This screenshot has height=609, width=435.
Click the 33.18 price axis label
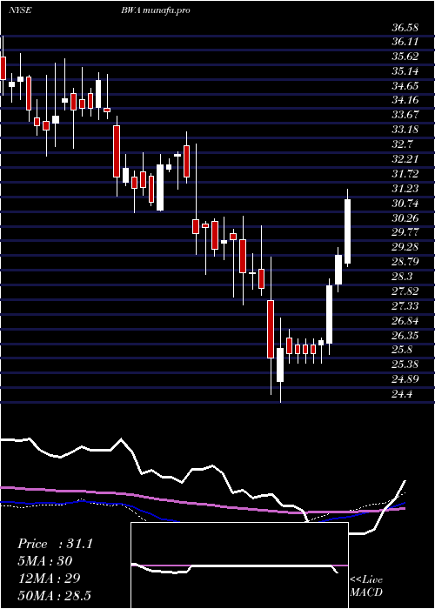click(405, 130)
